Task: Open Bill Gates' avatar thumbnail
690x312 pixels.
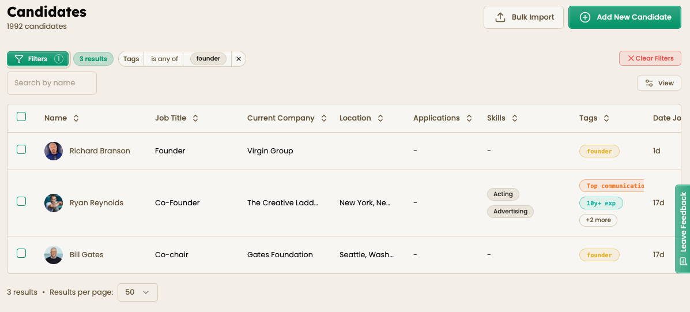Action: 54,255
